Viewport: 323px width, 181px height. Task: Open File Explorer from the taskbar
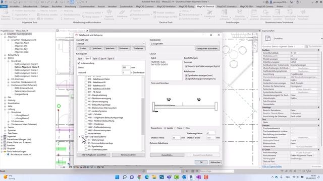[x=154, y=177]
